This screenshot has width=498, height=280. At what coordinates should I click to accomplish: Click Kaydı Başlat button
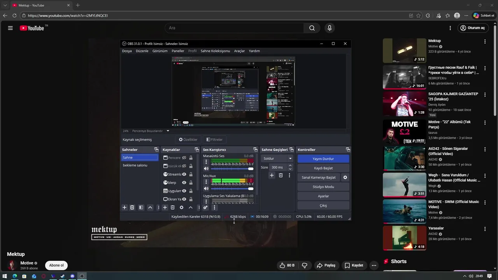coord(323,168)
